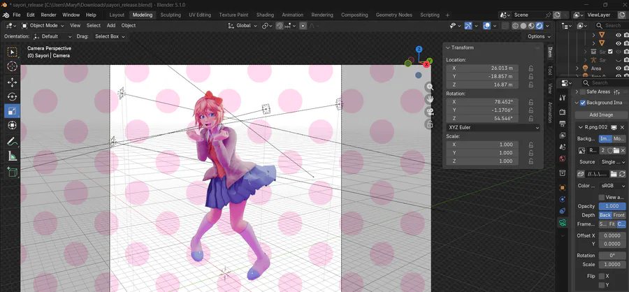
Task: Open the XYZ Euler rotation mode dropdown
Action: (x=493, y=128)
